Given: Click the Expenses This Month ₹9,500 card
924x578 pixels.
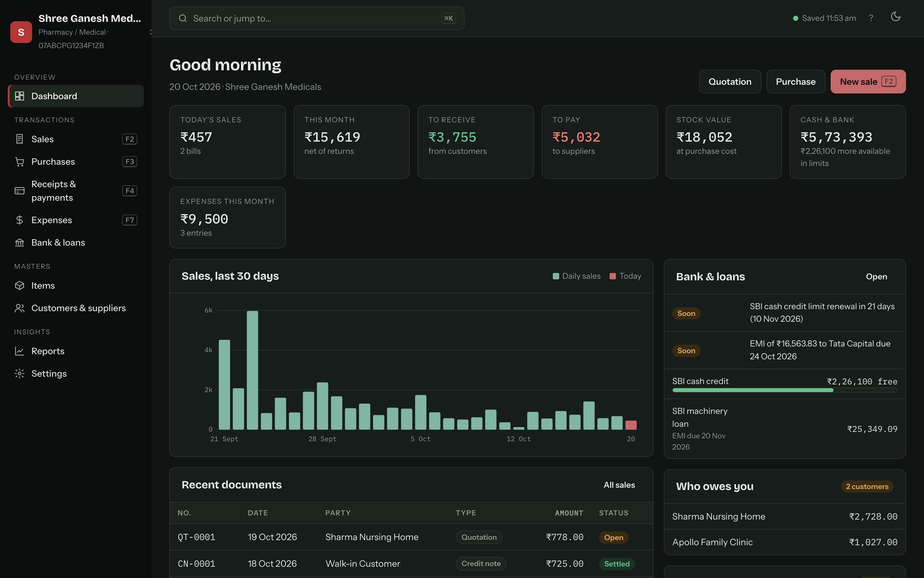Looking at the screenshot, I should [227, 217].
